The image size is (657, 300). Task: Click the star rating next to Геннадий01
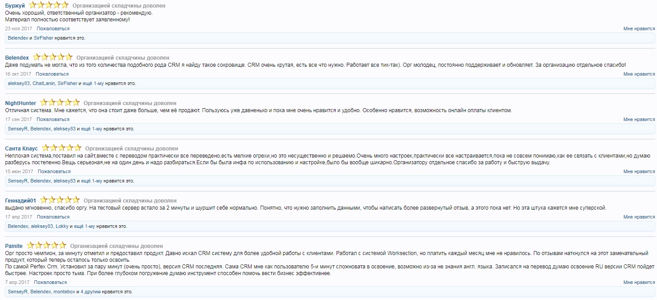coord(59,200)
